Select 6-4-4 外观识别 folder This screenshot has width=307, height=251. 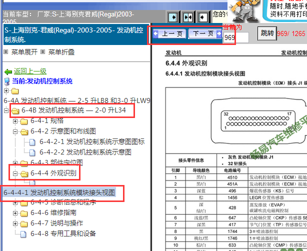[53, 173]
